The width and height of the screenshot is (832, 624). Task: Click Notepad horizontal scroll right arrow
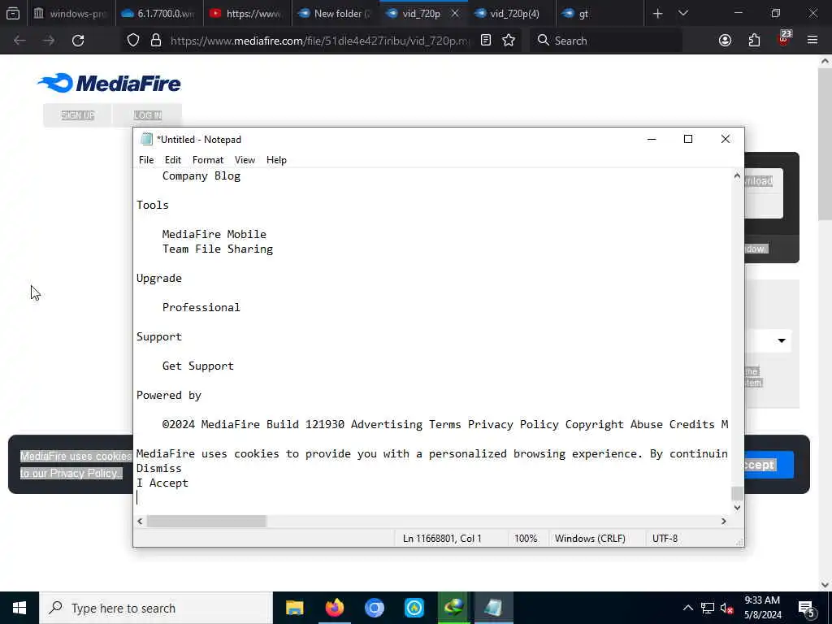coord(723,521)
